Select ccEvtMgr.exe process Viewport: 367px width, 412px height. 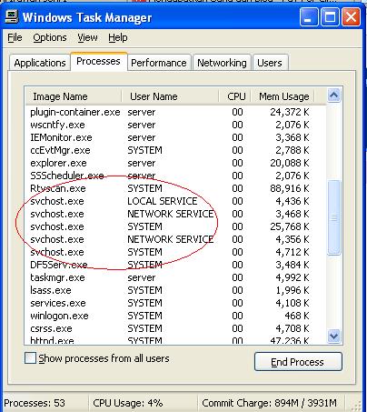tap(170, 150)
